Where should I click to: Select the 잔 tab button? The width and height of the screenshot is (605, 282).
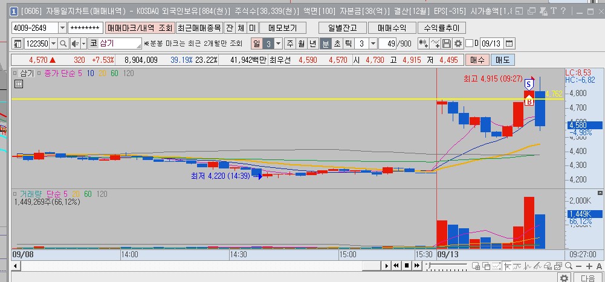point(230,28)
